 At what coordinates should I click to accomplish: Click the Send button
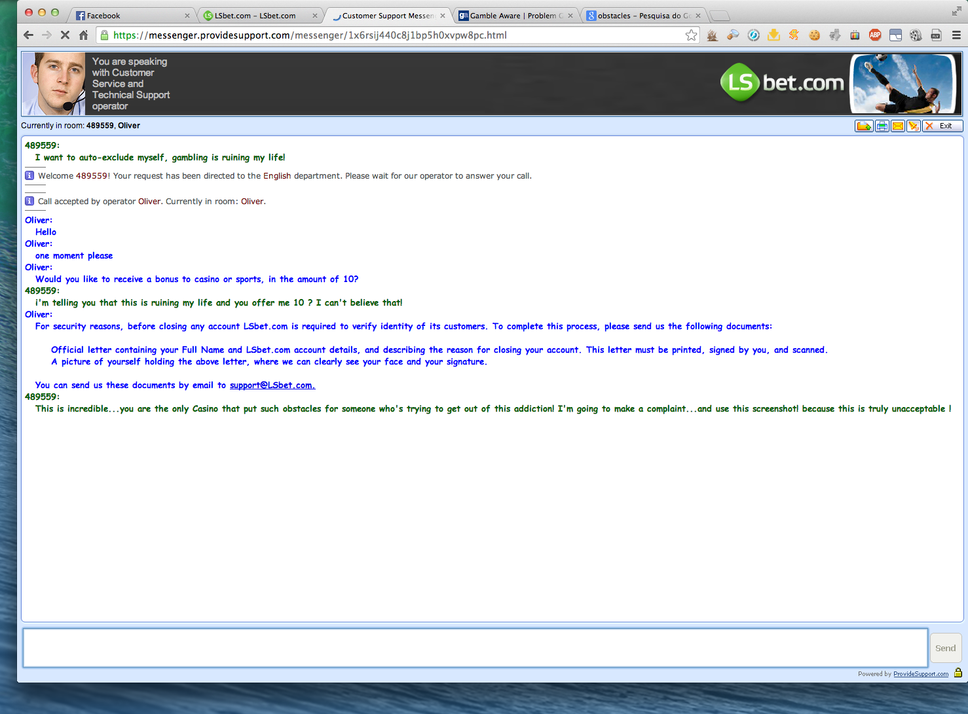pos(945,648)
